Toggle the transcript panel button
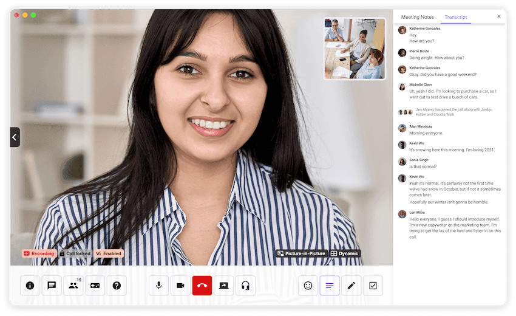Image resolution: width=516 pixels, height=316 pixels. click(330, 286)
